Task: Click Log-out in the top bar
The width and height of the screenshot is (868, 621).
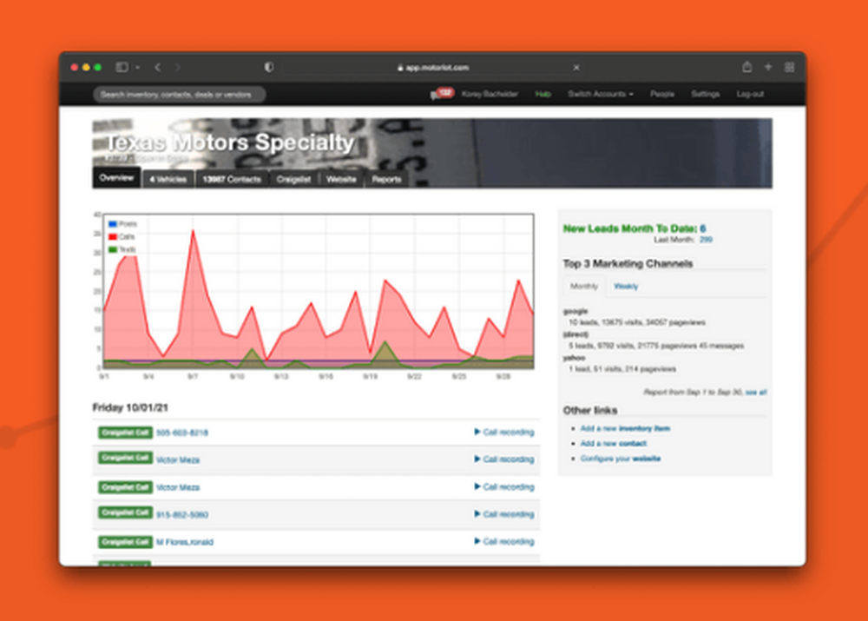Action: 750,94
